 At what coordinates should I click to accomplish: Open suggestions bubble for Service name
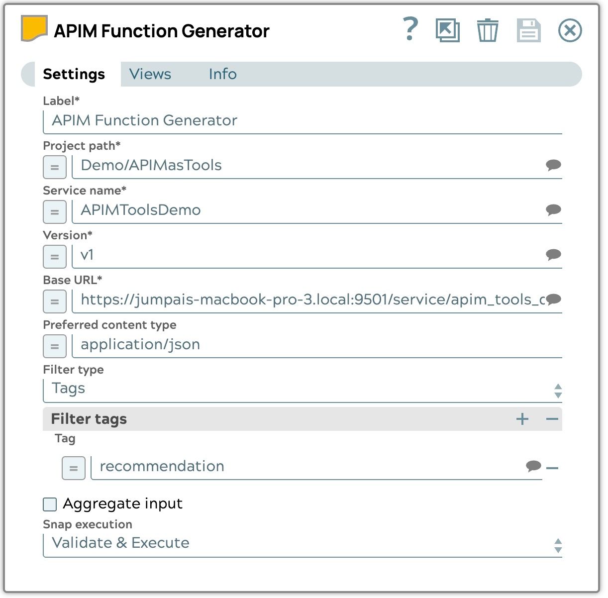553,210
